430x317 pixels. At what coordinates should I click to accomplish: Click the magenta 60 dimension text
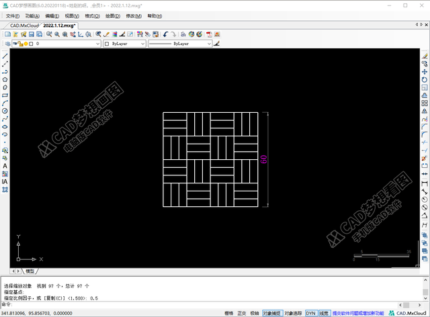click(x=264, y=159)
